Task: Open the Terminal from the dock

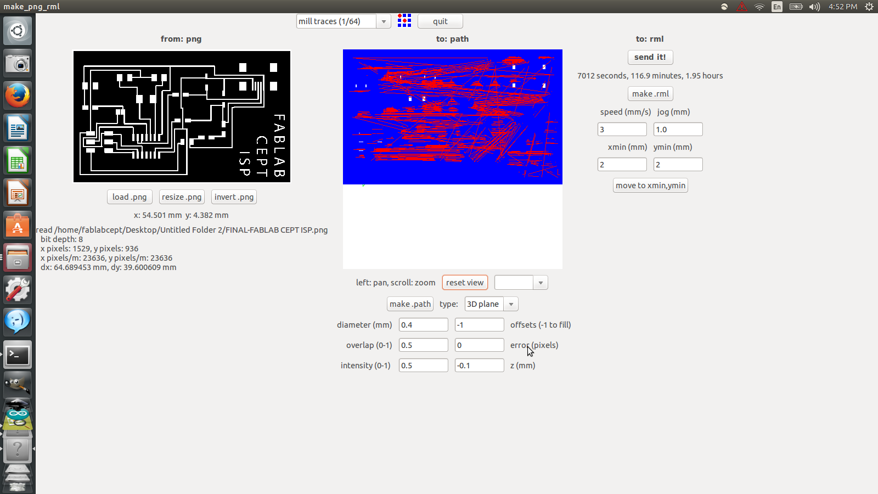Action: point(18,355)
